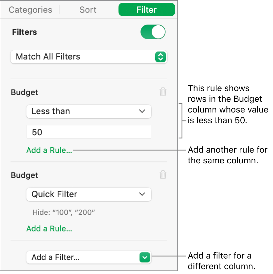The width and height of the screenshot is (273, 274).
Task: Open the "Less than" condition dropdown
Action: click(x=89, y=111)
